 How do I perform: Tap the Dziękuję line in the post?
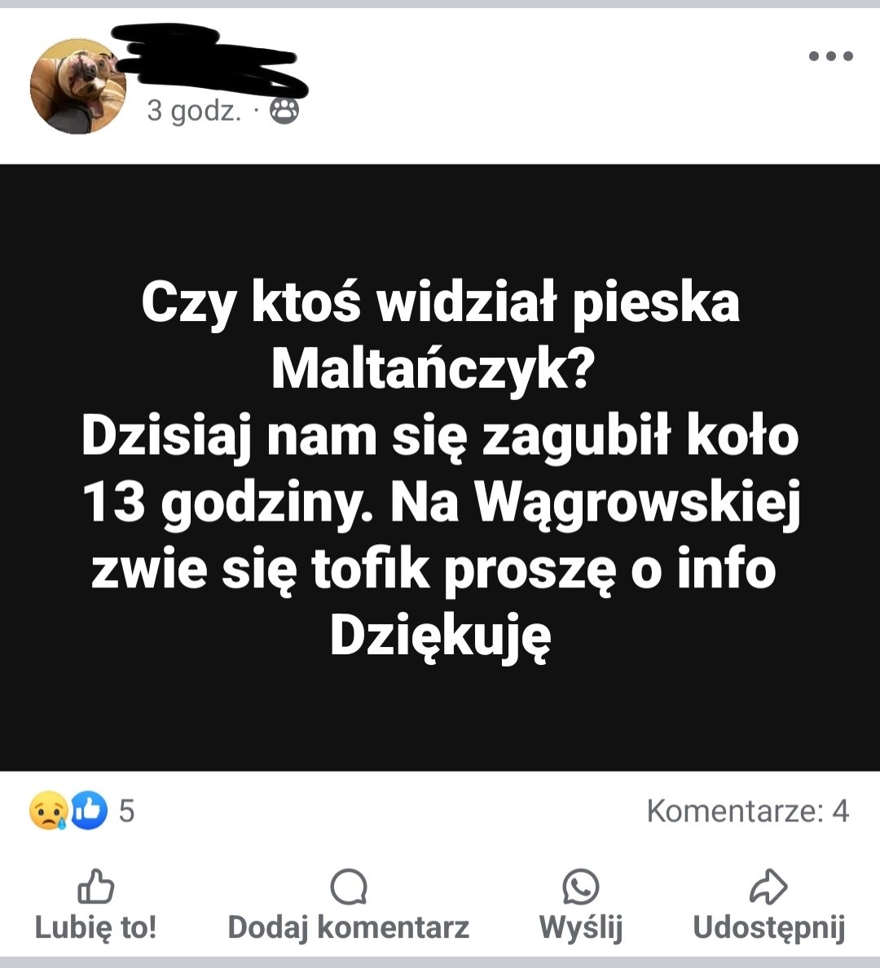[x=440, y=638]
